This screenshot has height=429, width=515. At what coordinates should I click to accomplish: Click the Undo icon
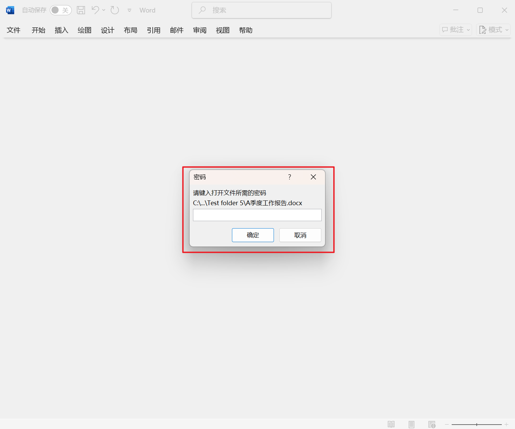[x=95, y=10]
